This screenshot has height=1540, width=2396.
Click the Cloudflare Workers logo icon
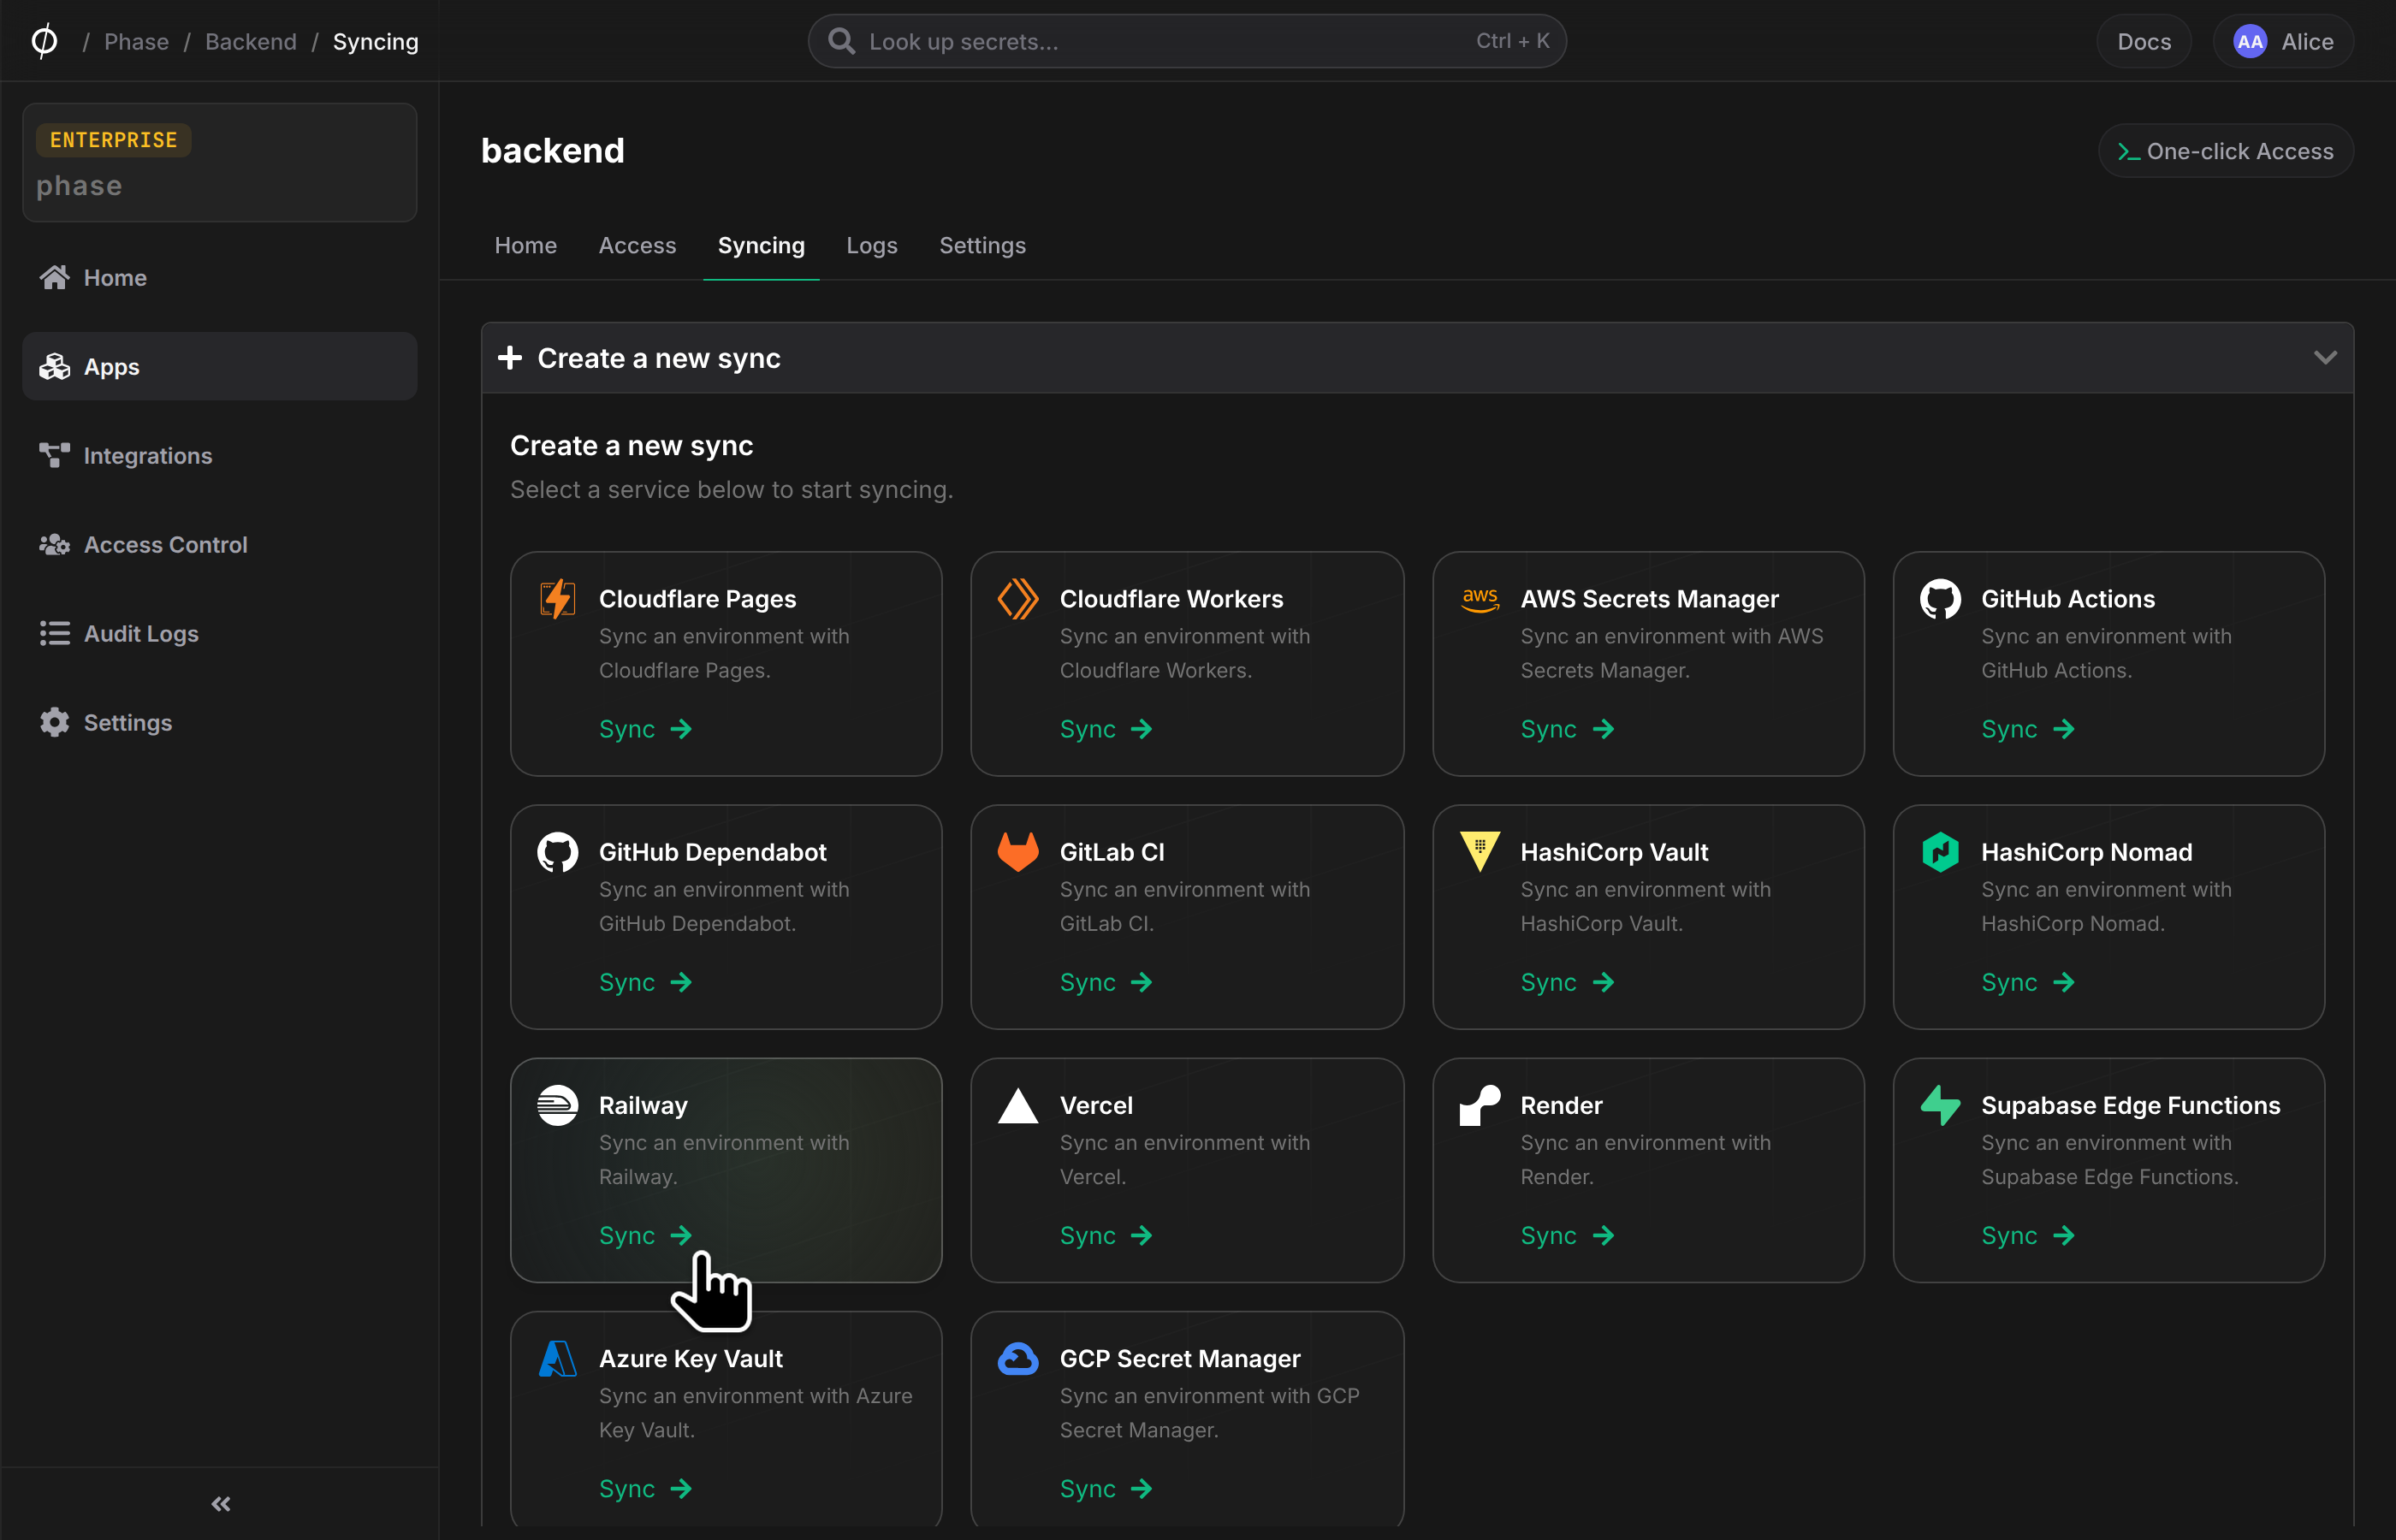coord(1018,599)
